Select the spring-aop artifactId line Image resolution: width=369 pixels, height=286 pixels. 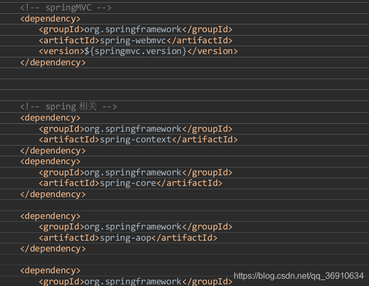[128, 238]
